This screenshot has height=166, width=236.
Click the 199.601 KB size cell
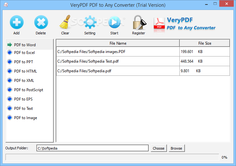[x=204, y=52]
